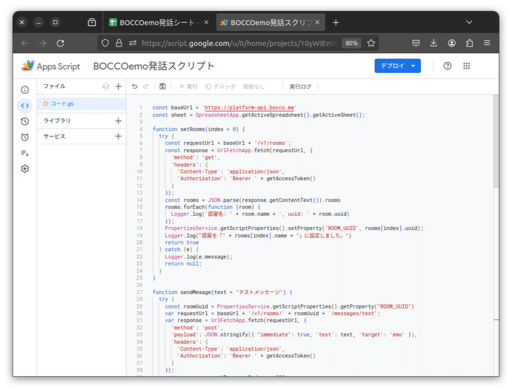512x391 pixels.
Task: Click the ファイル panel header
Action: pyautogui.click(x=54, y=86)
